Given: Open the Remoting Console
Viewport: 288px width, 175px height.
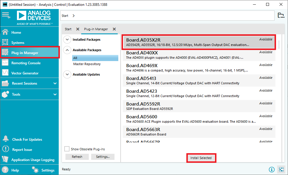Looking at the screenshot, I should click(26, 63).
